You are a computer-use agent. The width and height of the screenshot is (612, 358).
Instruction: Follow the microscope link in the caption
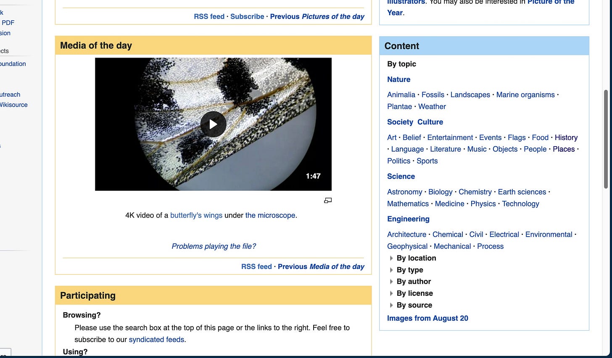(x=270, y=215)
